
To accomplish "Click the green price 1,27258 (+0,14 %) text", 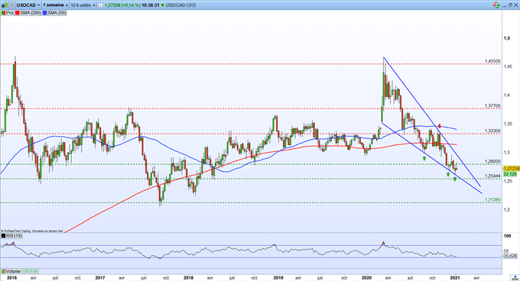I will pos(122,5).
